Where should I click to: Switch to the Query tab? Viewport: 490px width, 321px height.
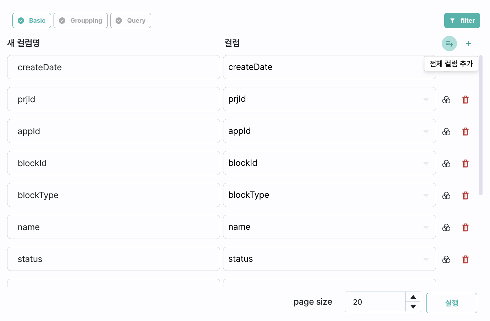click(130, 21)
